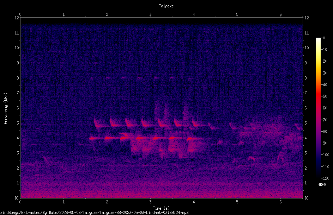Click the right frequency tick labeled 4

pyautogui.click(x=305, y=138)
